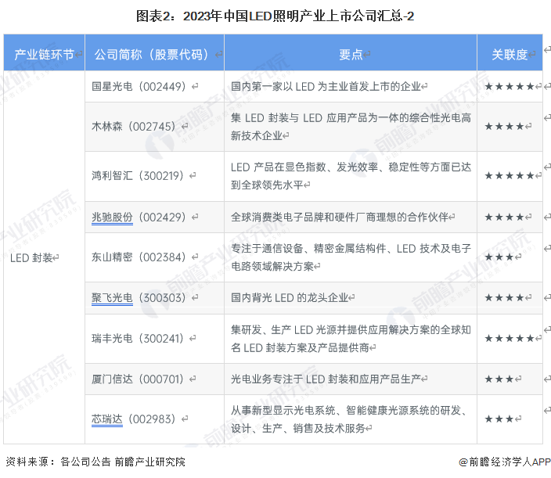This screenshot has width=551, height=478.
Task: Open the underlined '兆驰股份' company name
Action: click(x=112, y=217)
